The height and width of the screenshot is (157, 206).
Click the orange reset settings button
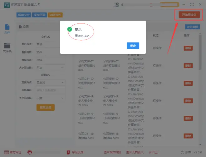tap(46, 107)
